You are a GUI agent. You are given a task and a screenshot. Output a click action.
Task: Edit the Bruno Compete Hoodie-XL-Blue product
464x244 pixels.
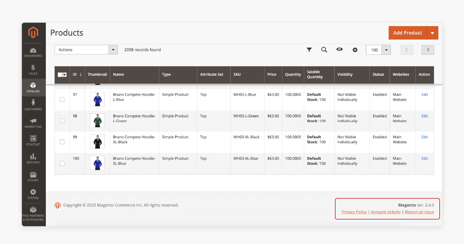click(425, 158)
